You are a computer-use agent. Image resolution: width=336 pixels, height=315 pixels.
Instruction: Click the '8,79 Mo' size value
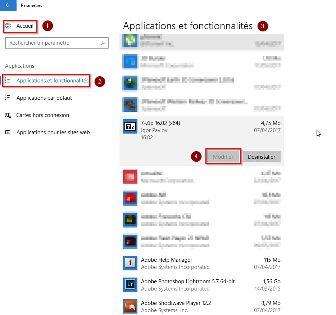[x=271, y=303]
